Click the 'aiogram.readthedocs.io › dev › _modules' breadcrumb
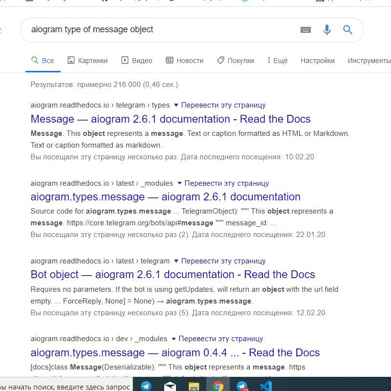This screenshot has height=391, width=391. click(99, 339)
